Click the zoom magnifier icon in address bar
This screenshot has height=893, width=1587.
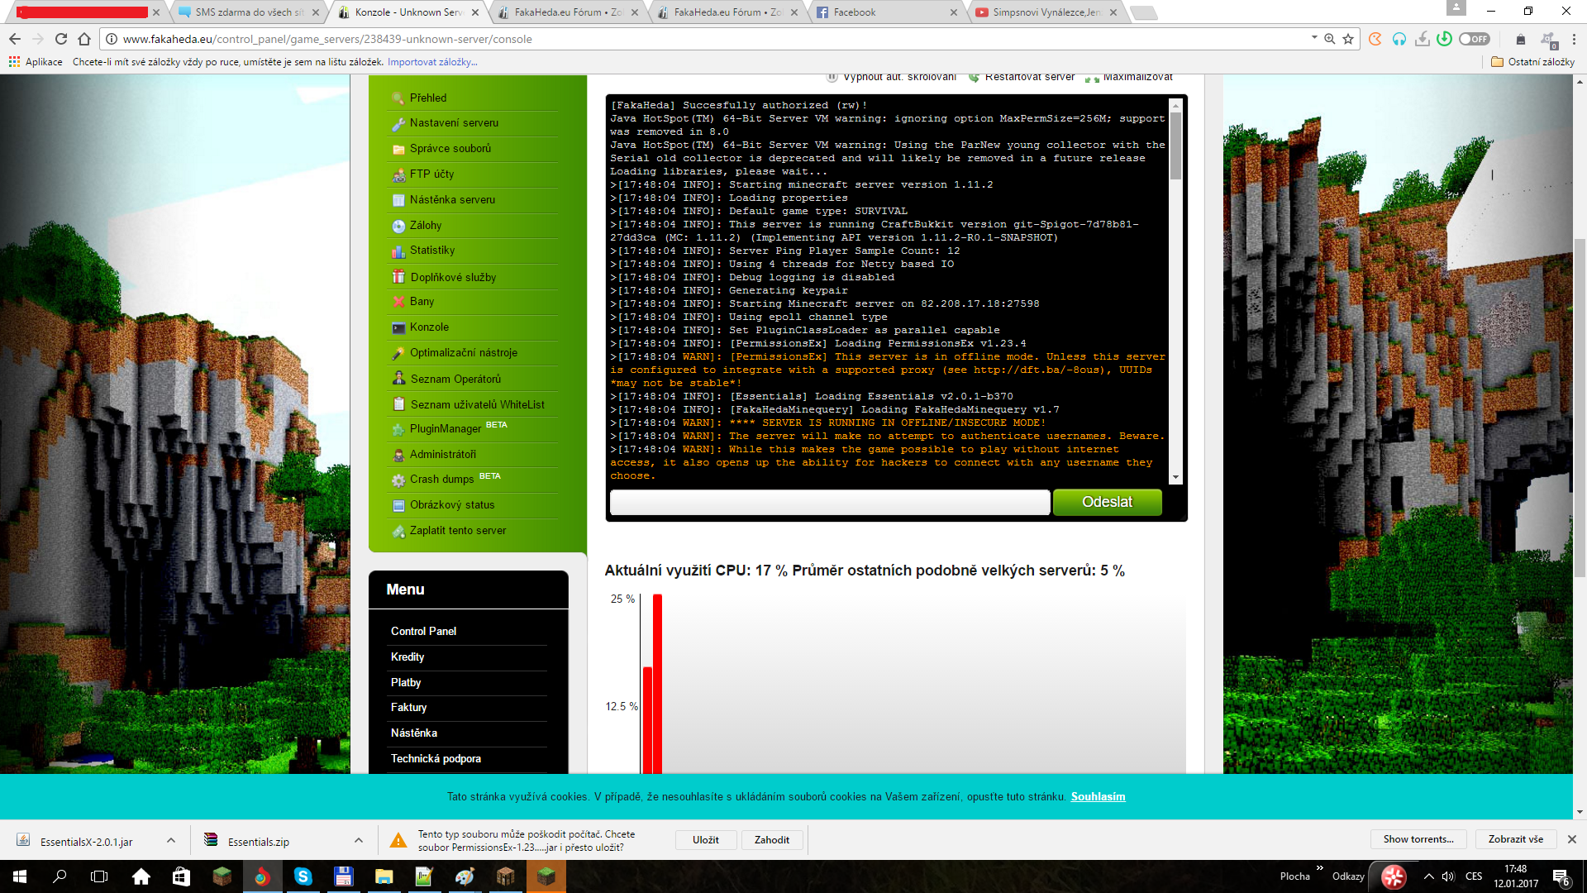(x=1330, y=39)
